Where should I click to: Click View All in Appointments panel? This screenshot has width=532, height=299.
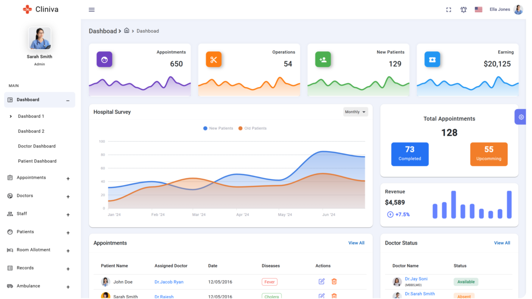click(356, 243)
